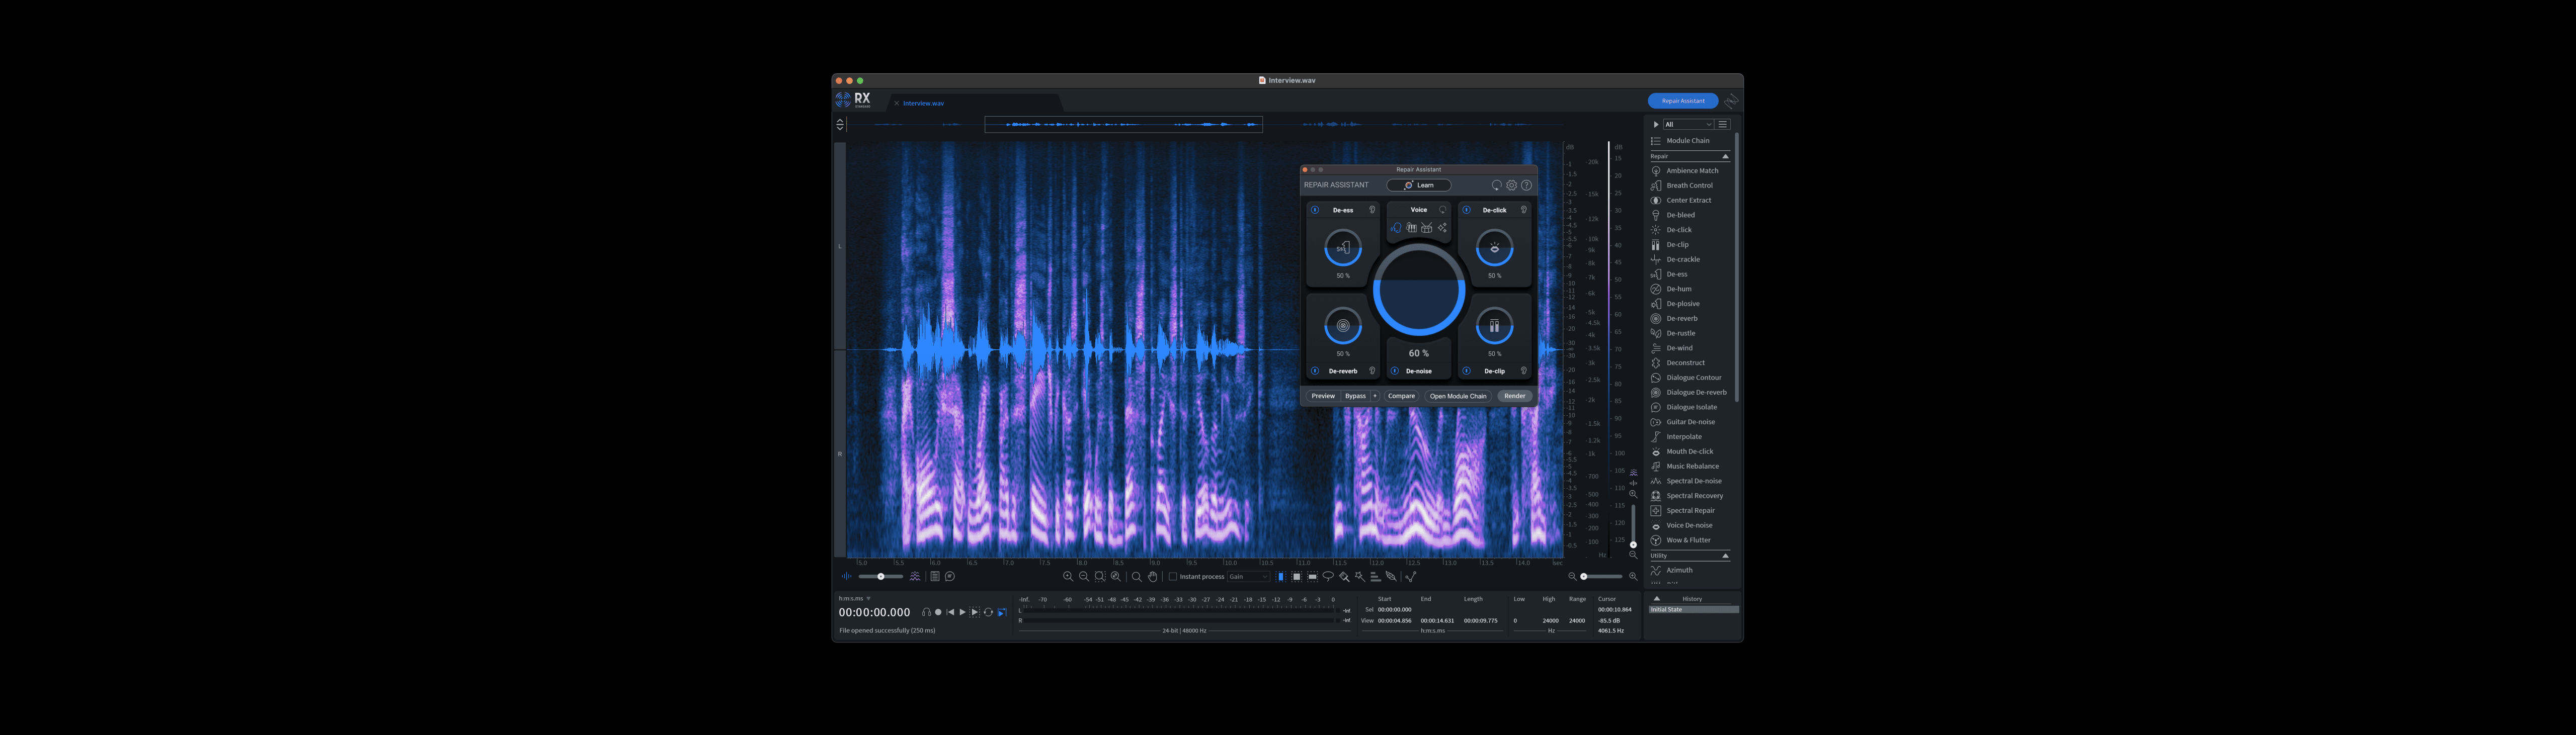The image size is (2576, 735).
Task: Solo-listen De-click with its ear icon
Action: pyautogui.click(x=1524, y=210)
